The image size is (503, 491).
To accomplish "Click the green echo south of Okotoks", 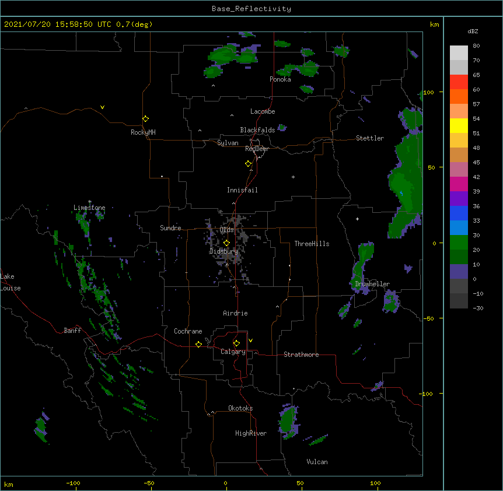I will [289, 422].
